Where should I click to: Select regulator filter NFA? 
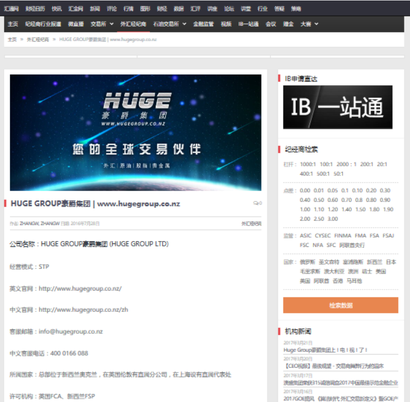coord(318,245)
